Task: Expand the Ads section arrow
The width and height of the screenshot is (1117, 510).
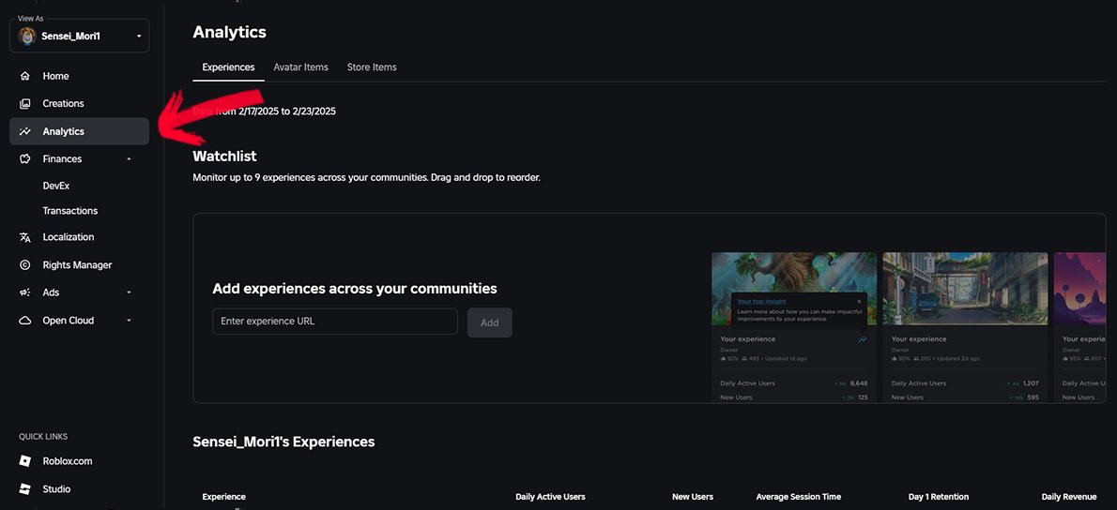Action: [129, 293]
